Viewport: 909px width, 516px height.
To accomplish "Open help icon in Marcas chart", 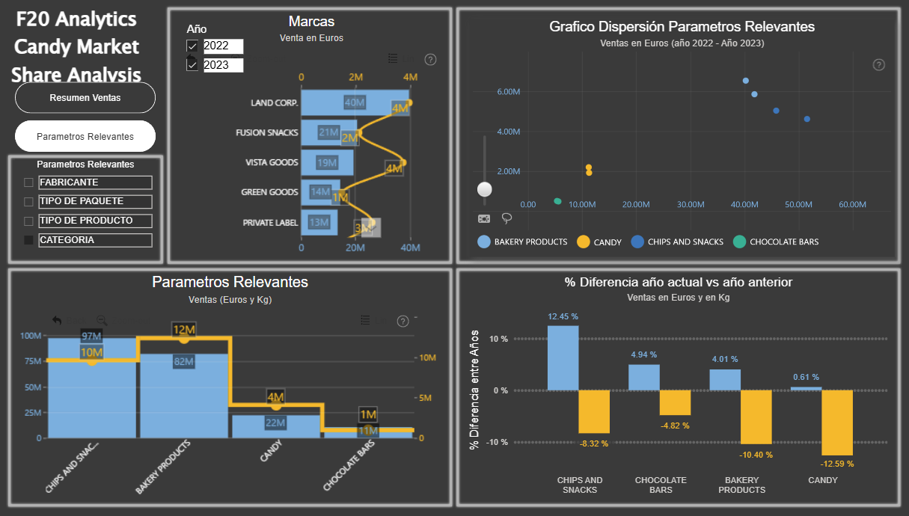I will 430,60.
